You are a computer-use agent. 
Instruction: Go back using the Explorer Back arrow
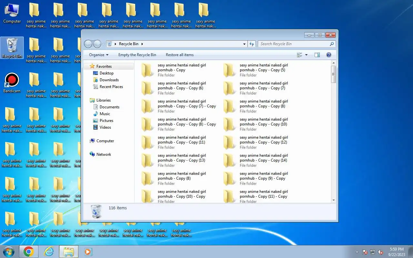point(88,44)
